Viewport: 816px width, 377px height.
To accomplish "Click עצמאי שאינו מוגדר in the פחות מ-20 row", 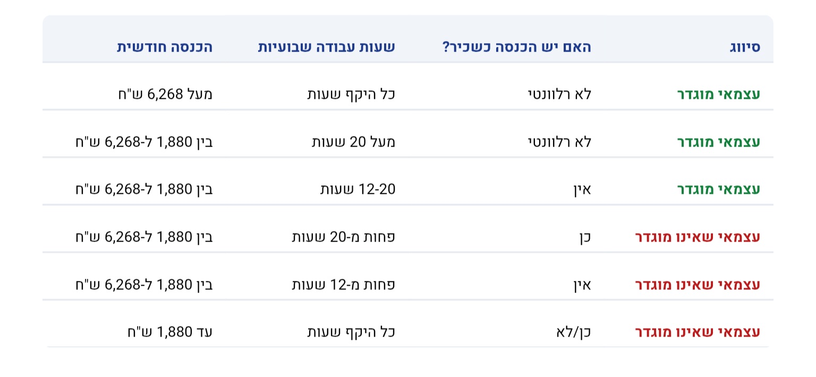I will pos(698,237).
